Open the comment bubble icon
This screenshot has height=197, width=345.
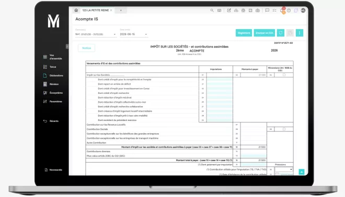tap(267, 10)
